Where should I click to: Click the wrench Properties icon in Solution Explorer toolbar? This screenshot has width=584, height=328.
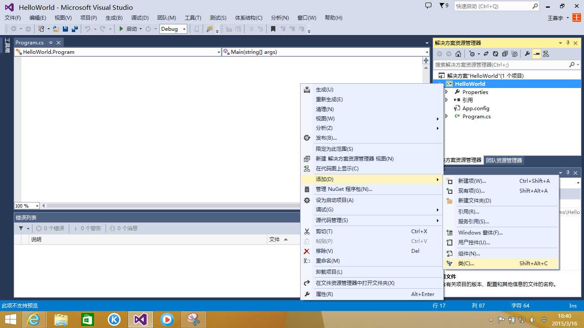pyautogui.click(x=527, y=54)
